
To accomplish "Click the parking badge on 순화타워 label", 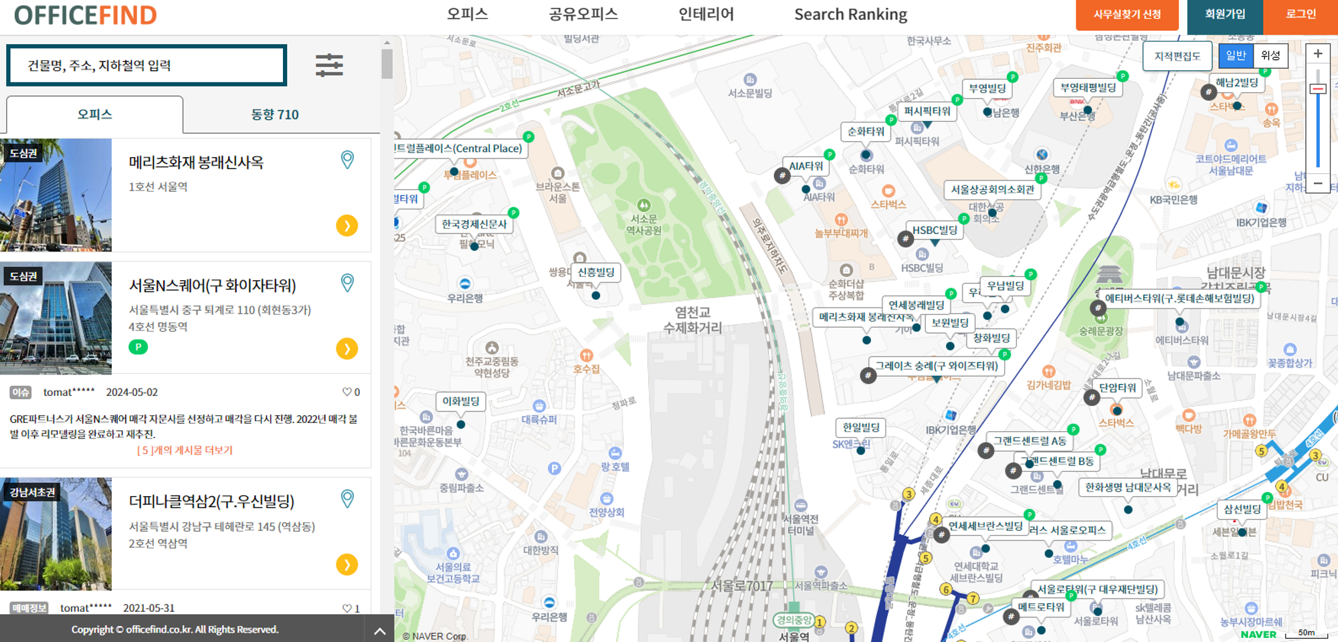I will [x=891, y=120].
